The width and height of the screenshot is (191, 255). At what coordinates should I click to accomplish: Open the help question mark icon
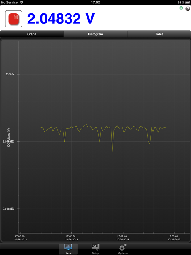point(188,9)
